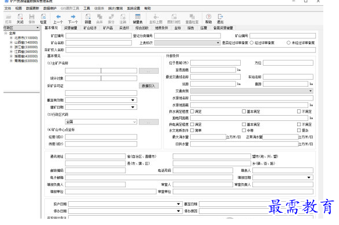This screenshot has height=225, width=339.
Task: Collapse the 全库 root tree node
Action: coord(6,33)
